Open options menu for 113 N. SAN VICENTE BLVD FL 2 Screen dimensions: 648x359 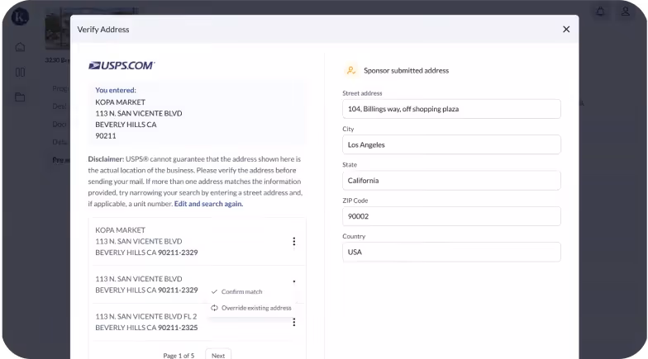tap(294, 322)
